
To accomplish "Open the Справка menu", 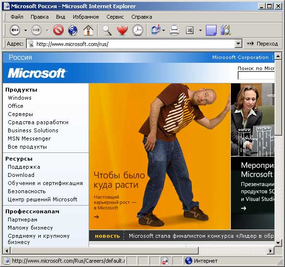I will click(x=142, y=17).
